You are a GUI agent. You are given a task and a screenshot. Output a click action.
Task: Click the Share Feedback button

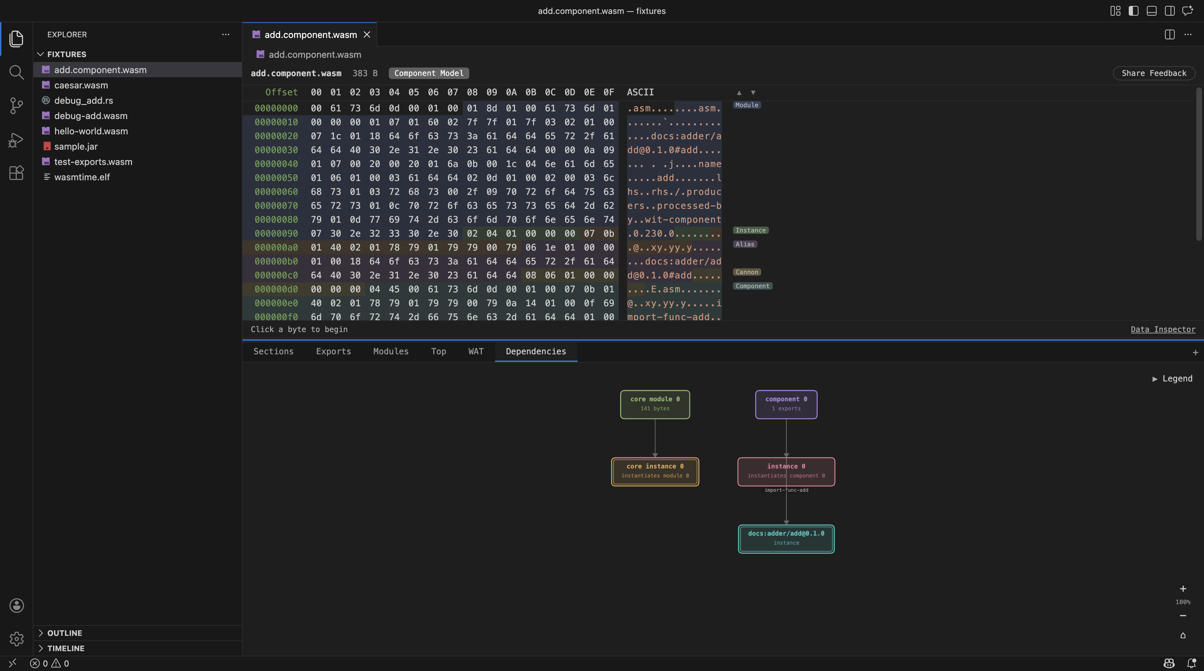tap(1154, 73)
